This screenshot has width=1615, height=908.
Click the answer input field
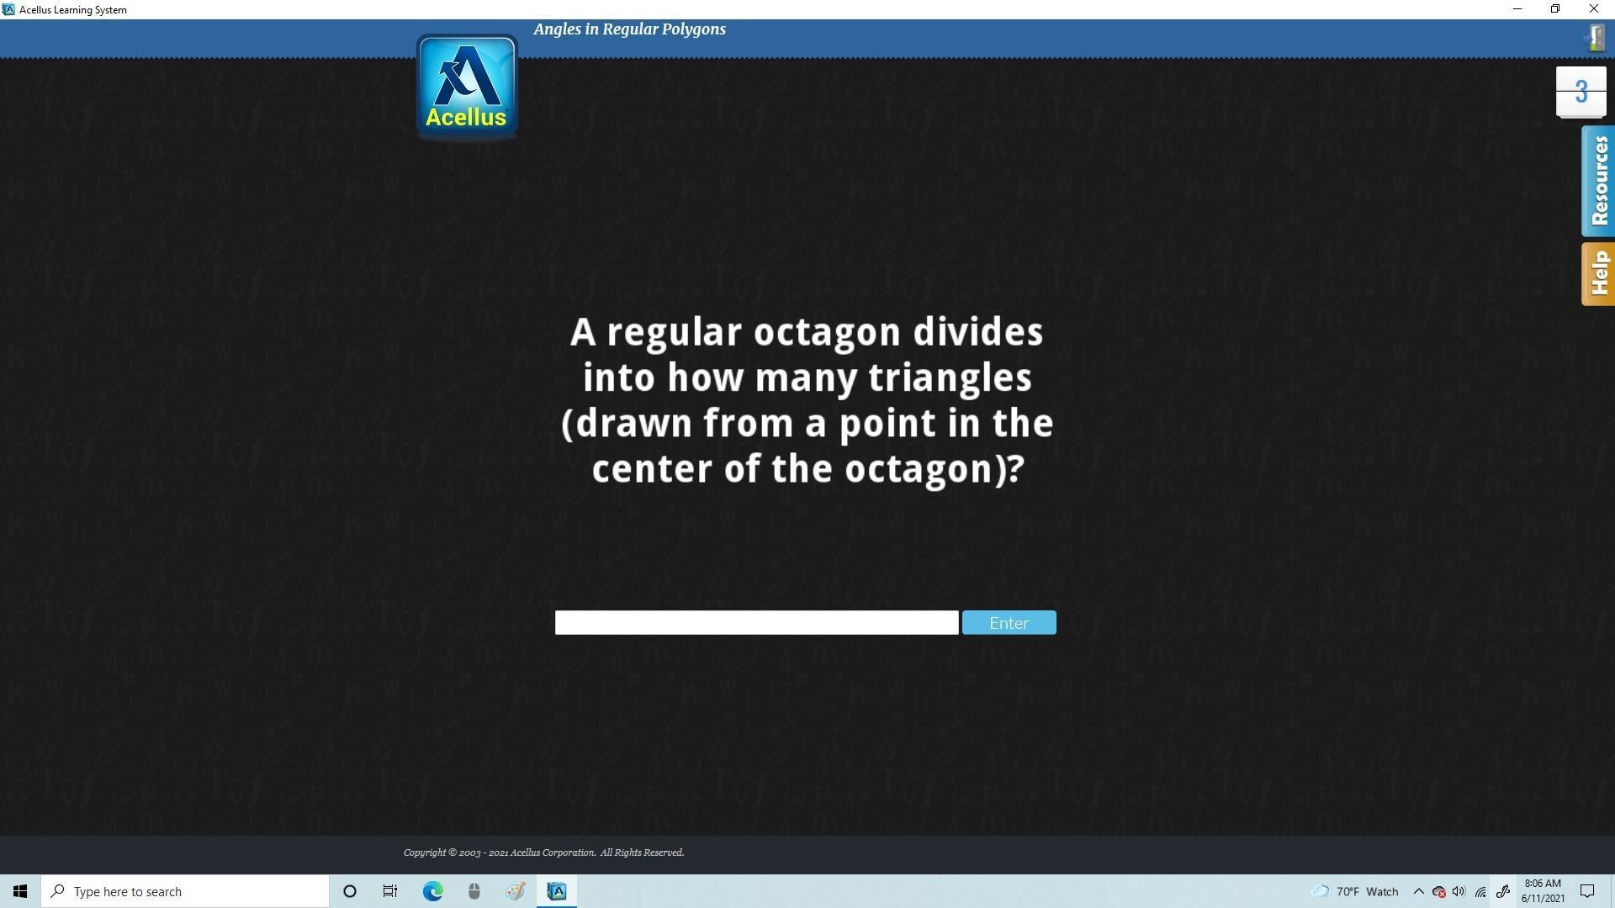click(x=756, y=623)
